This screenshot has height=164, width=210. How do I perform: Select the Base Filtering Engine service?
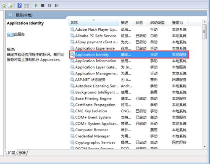click(x=129, y=98)
